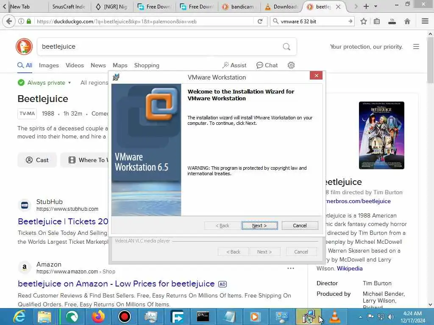434x325 pixels.
Task: Select the Images search tab
Action: [49, 65]
